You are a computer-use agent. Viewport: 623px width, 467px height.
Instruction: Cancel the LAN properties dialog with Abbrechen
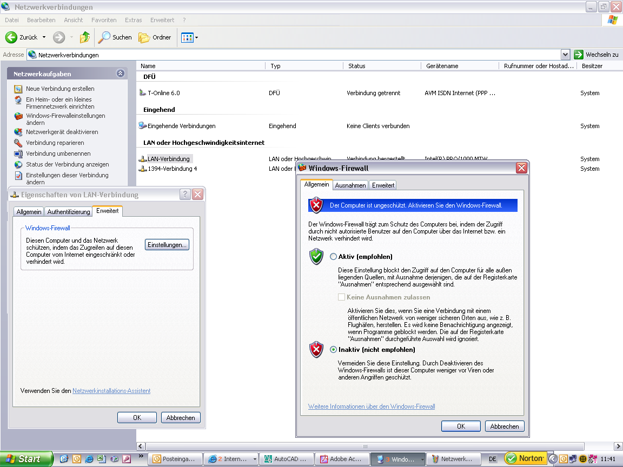pos(181,418)
